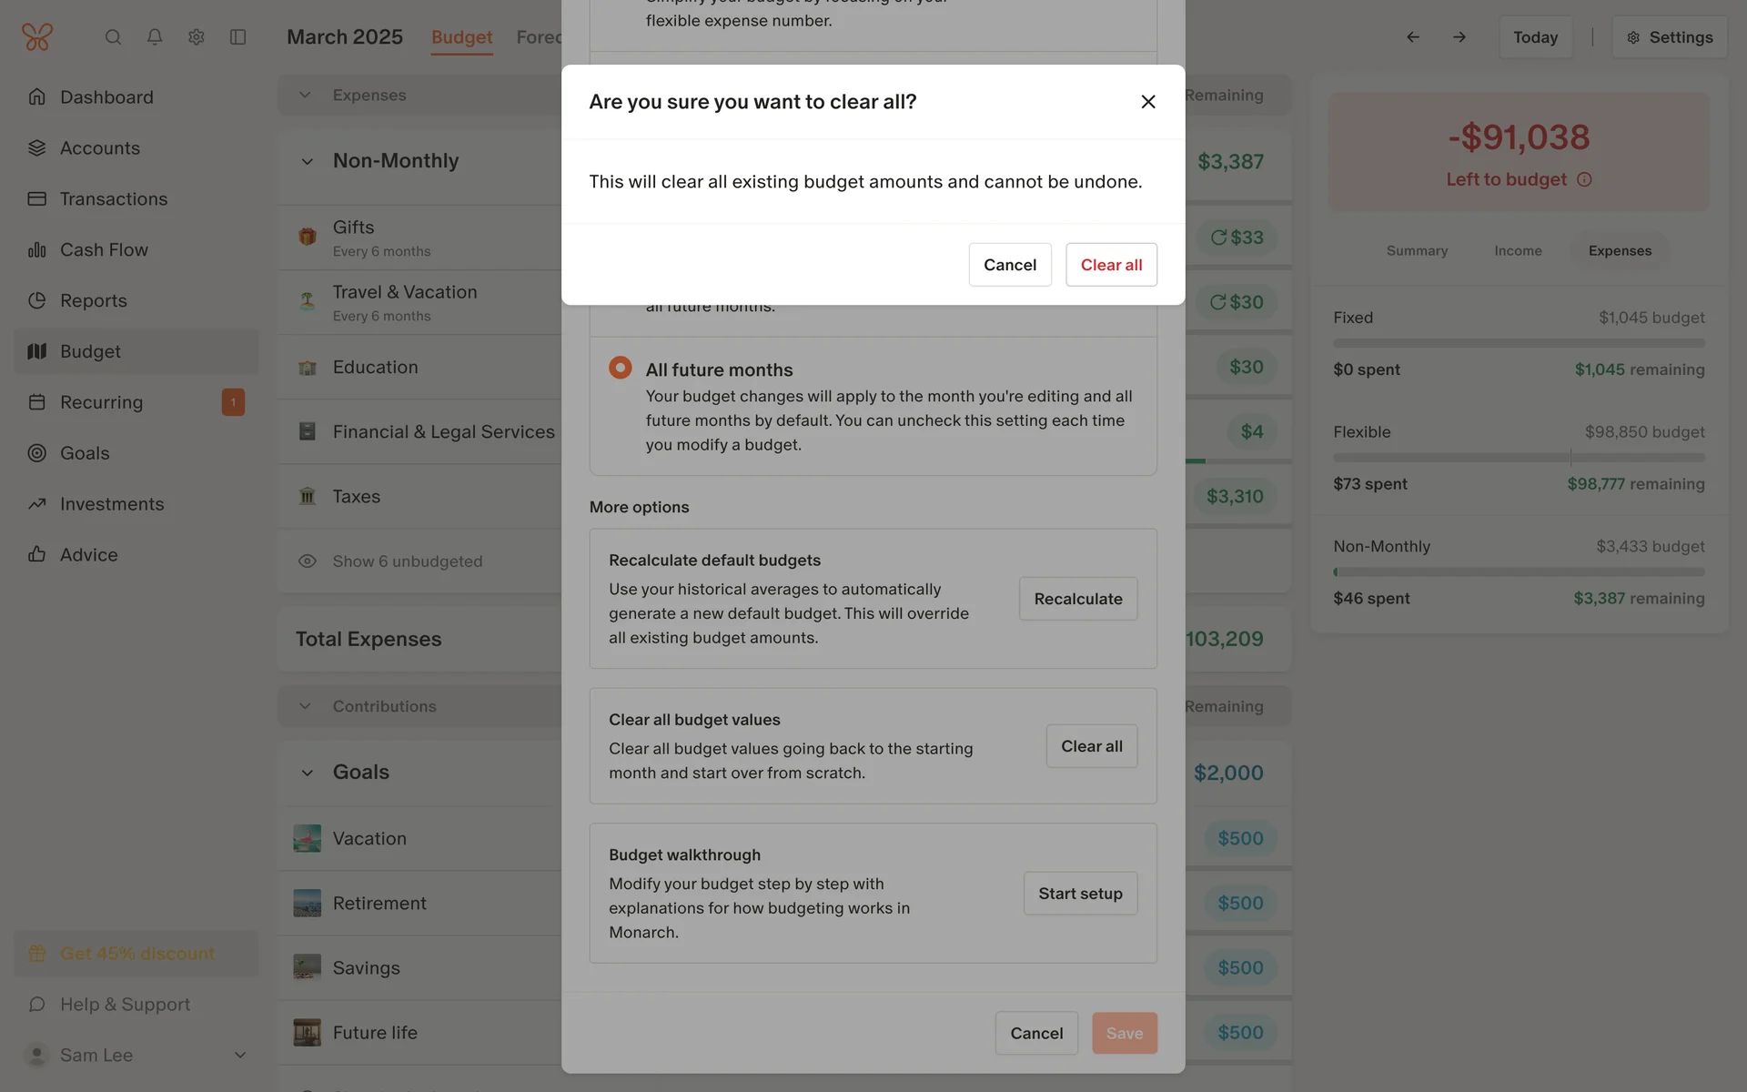1747x1092 pixels.
Task: Open the Sam Lee account dropdown
Action: 240,1056
